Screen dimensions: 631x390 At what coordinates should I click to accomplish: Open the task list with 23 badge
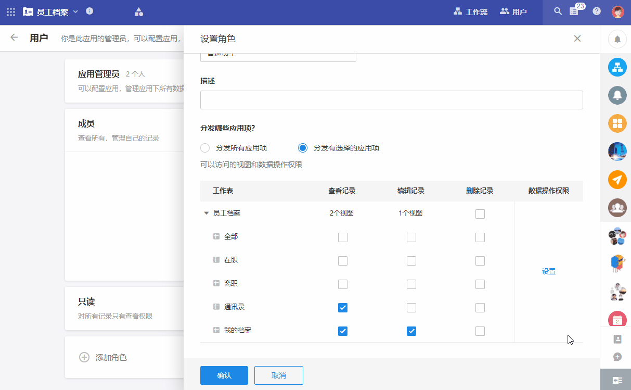(x=574, y=11)
